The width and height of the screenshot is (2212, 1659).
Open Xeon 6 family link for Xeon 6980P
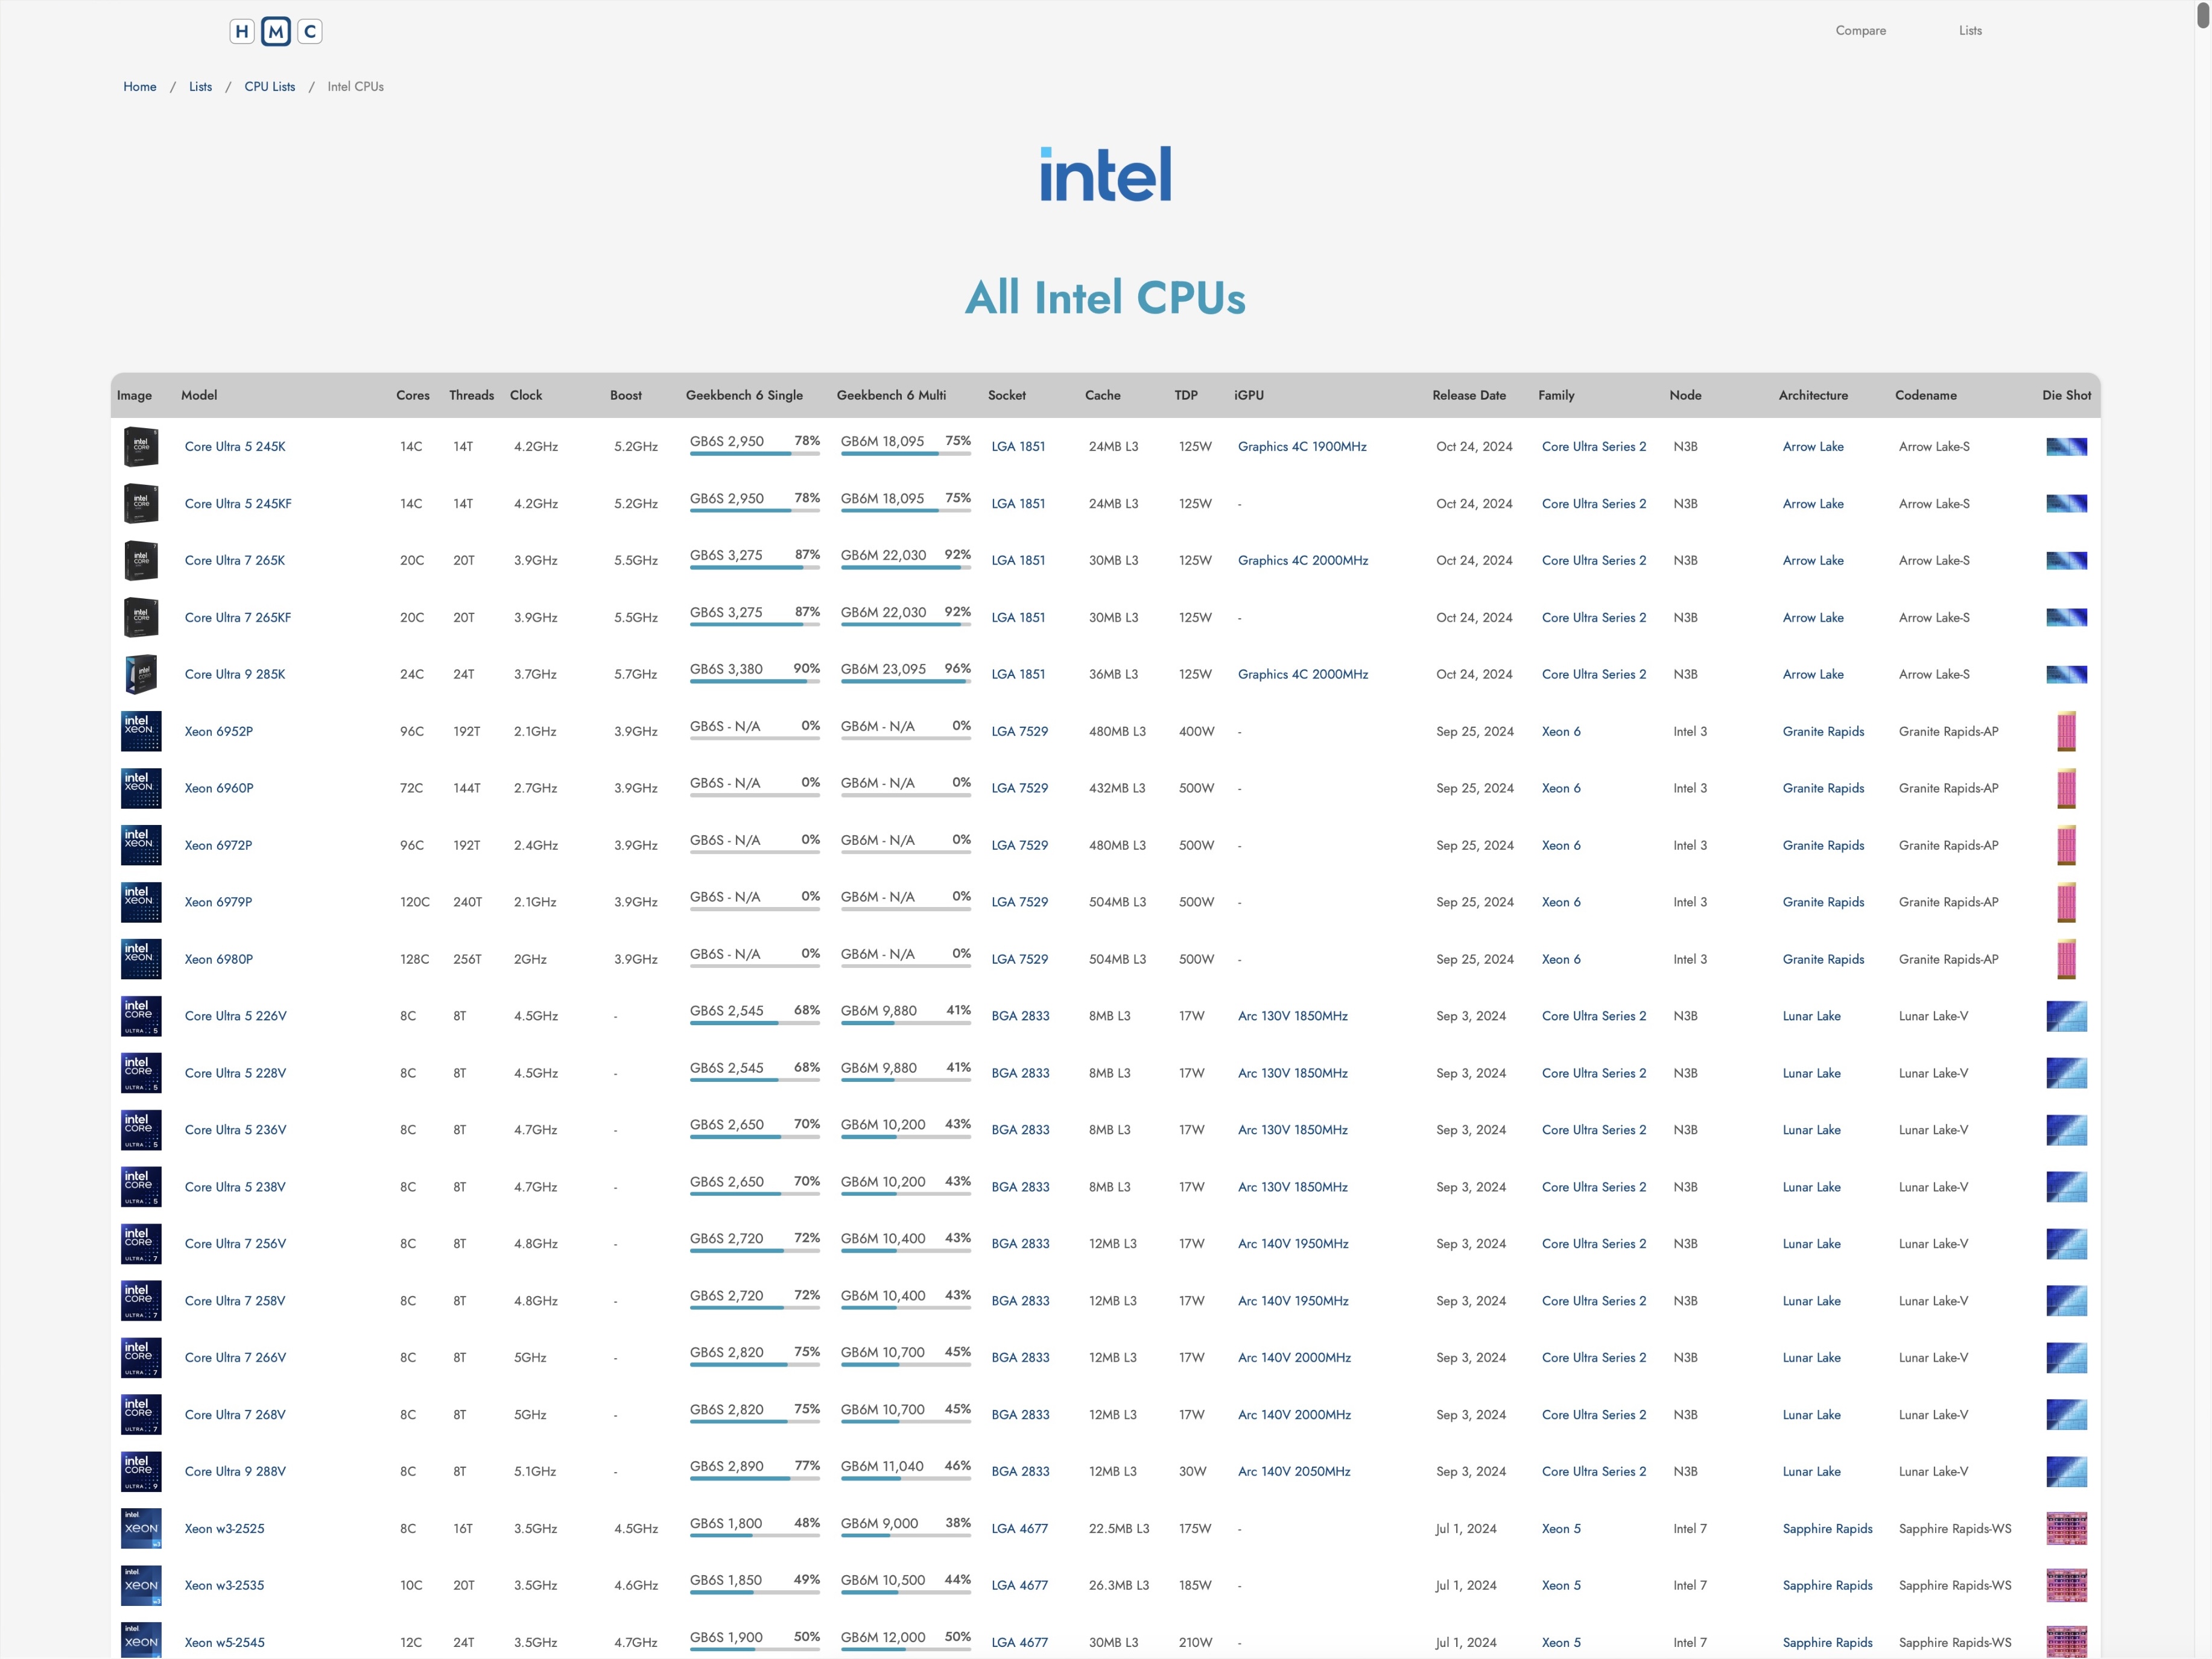(x=1561, y=959)
